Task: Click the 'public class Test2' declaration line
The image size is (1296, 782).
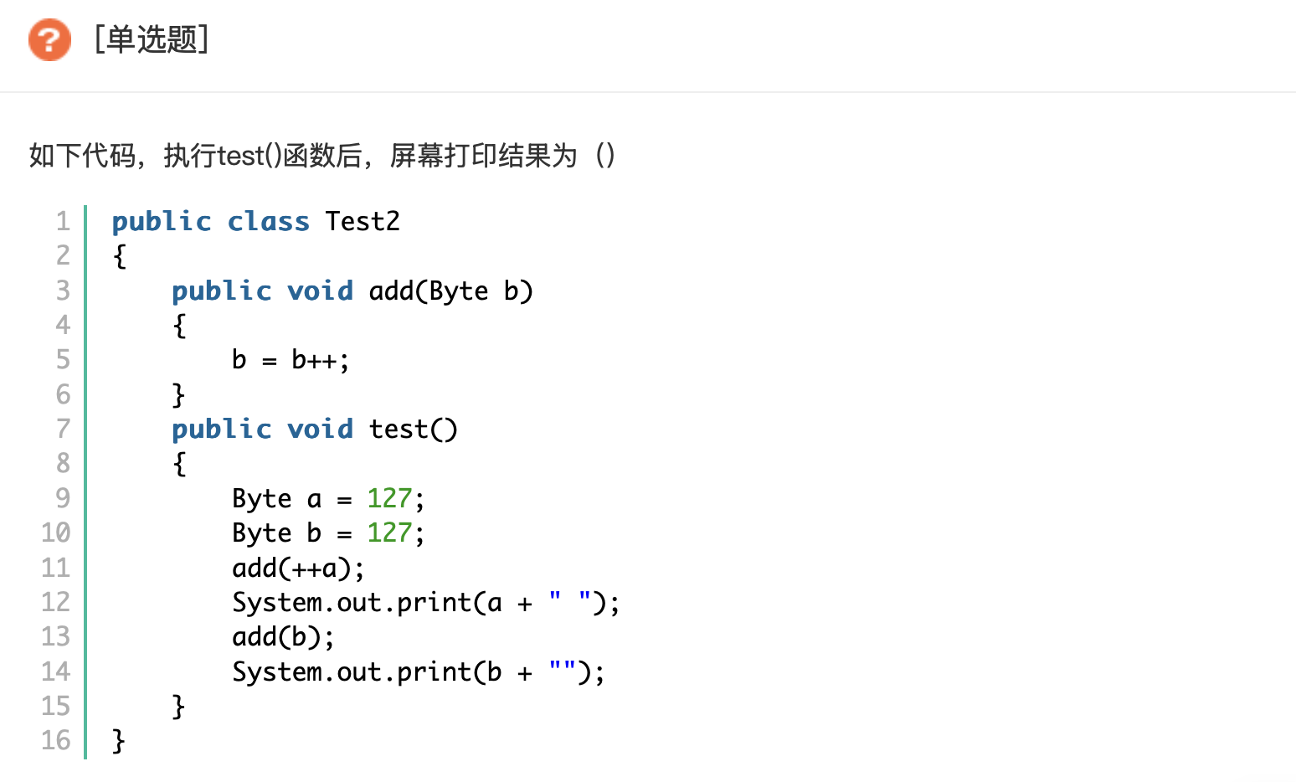Action: 256,221
